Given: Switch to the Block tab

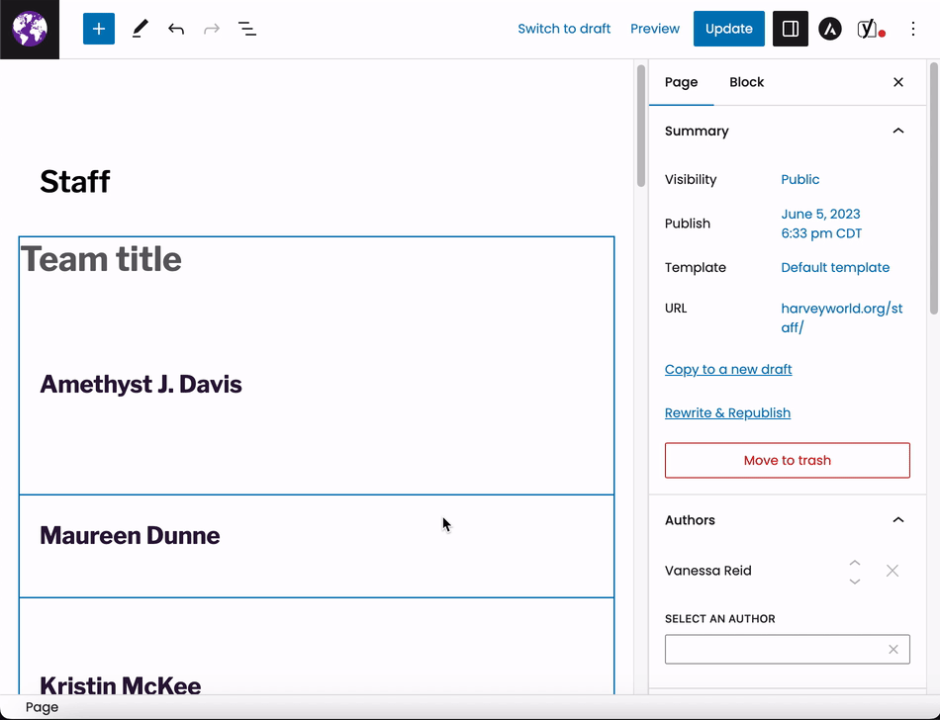Looking at the screenshot, I should point(746,82).
